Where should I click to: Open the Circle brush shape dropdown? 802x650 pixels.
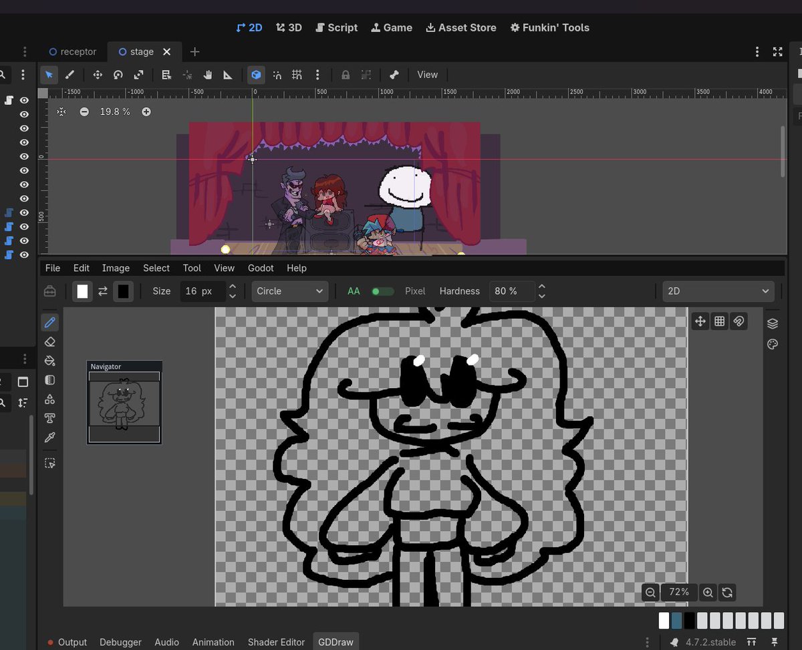tap(290, 291)
